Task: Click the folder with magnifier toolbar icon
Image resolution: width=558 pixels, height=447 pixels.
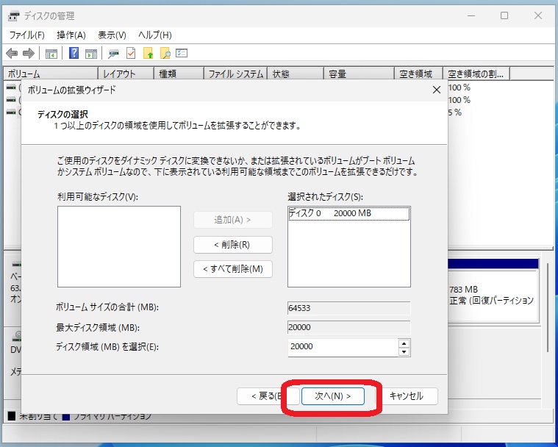Action: tap(165, 54)
